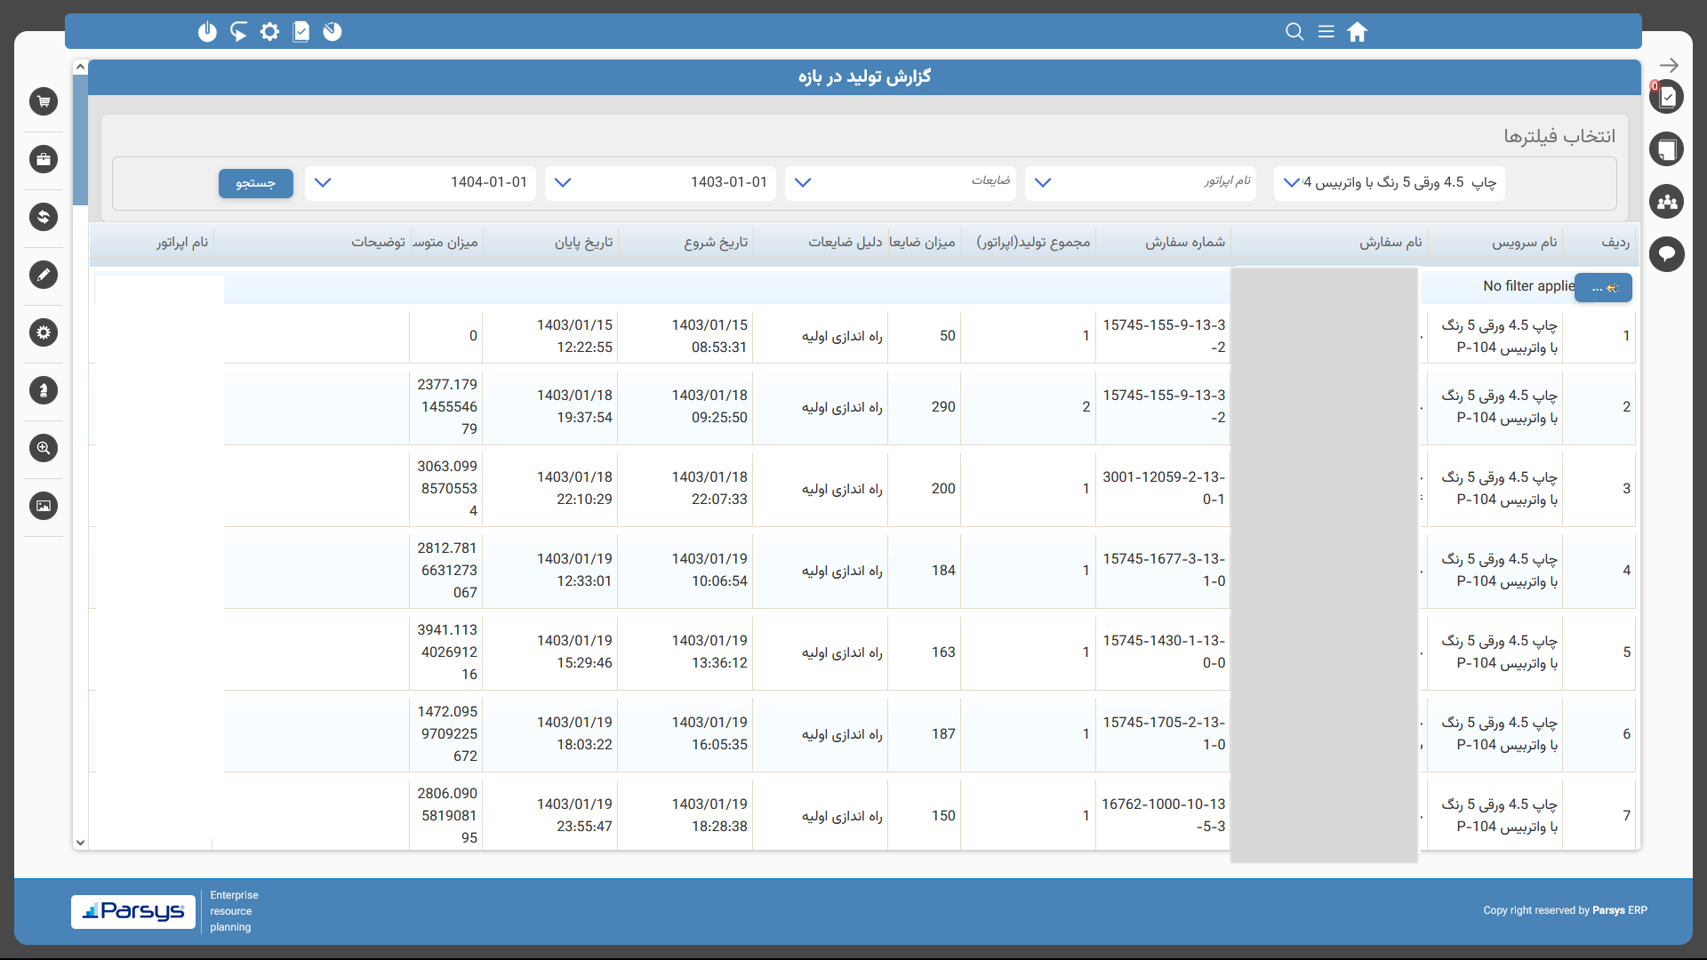Open shopping cart sidebar icon

tap(44, 101)
